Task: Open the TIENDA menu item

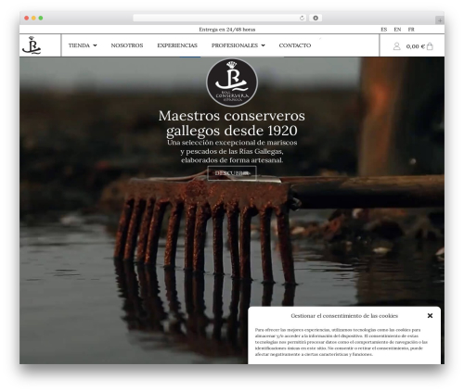Action: pyautogui.click(x=79, y=45)
